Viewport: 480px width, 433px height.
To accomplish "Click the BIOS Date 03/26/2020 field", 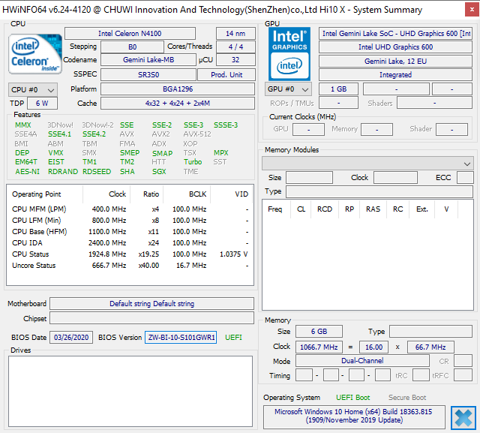I will click(x=71, y=338).
